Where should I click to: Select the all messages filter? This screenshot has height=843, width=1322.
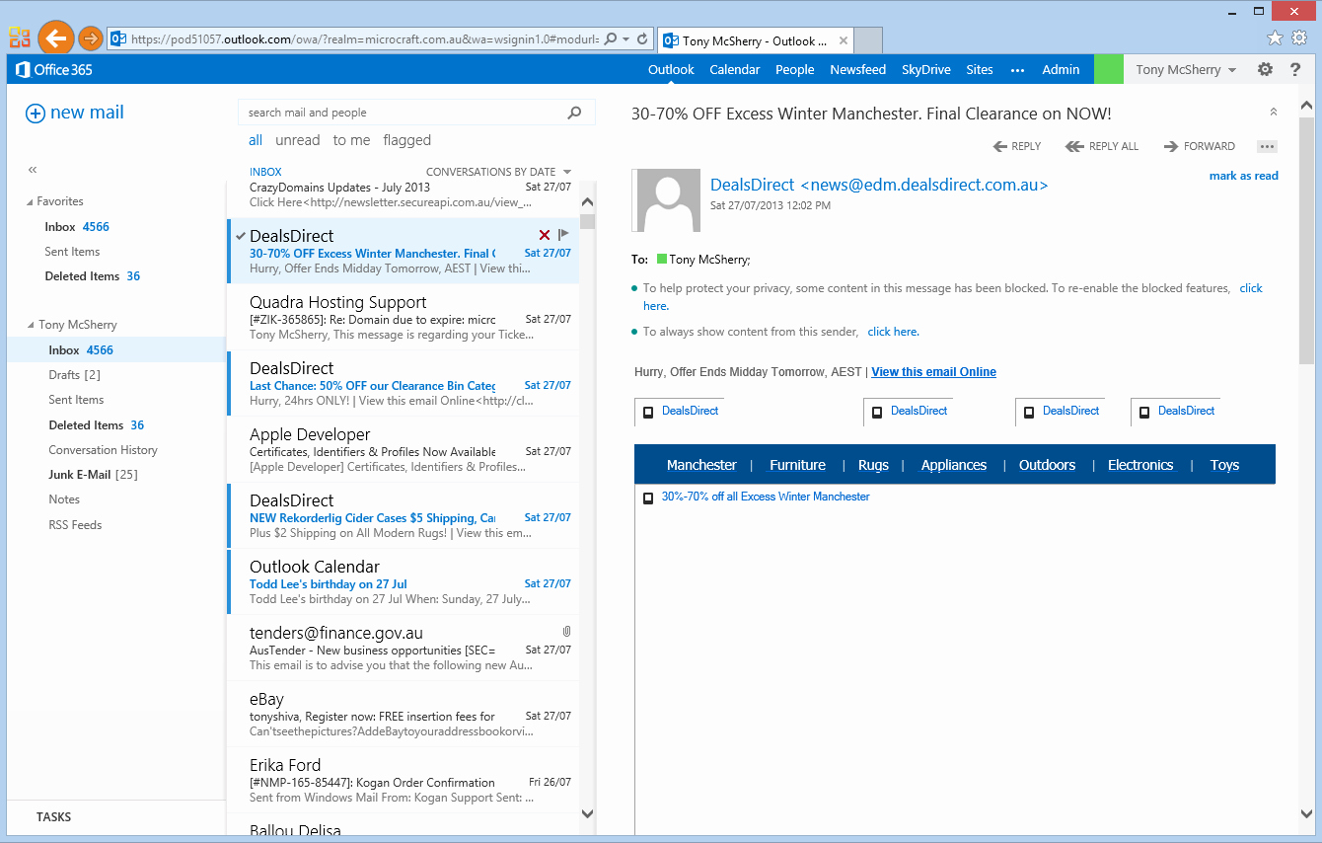pyautogui.click(x=256, y=140)
